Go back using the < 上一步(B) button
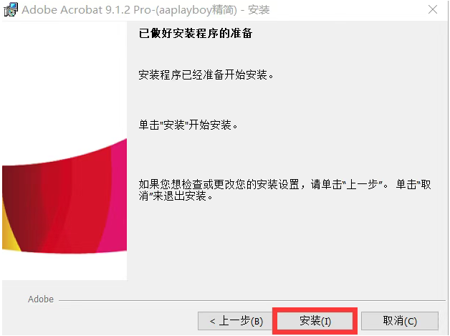This screenshot has height=336, width=450. pos(234,321)
